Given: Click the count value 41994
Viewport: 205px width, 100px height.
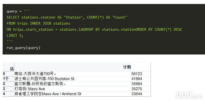Looking at the screenshot, I should click(137, 79).
